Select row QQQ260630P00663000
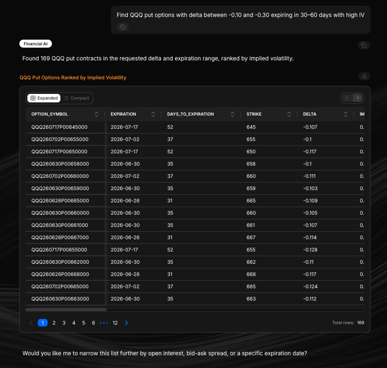This screenshot has width=387, height=368. click(195, 299)
